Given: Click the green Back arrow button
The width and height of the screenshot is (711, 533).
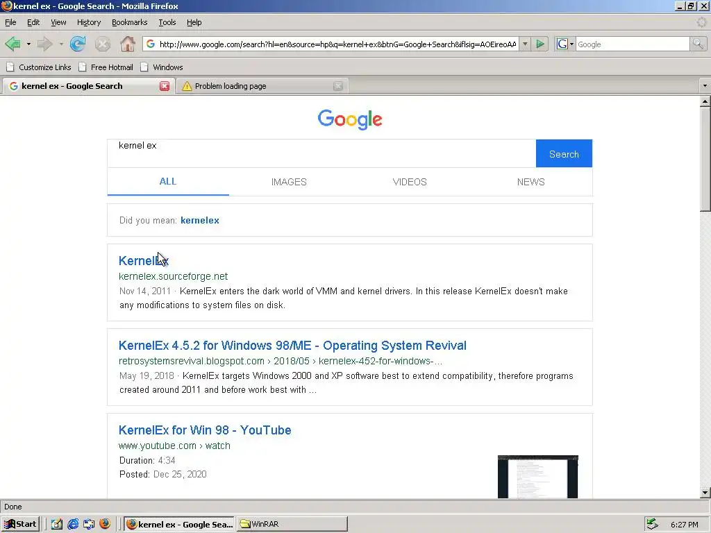Looking at the screenshot, I should click(x=12, y=44).
